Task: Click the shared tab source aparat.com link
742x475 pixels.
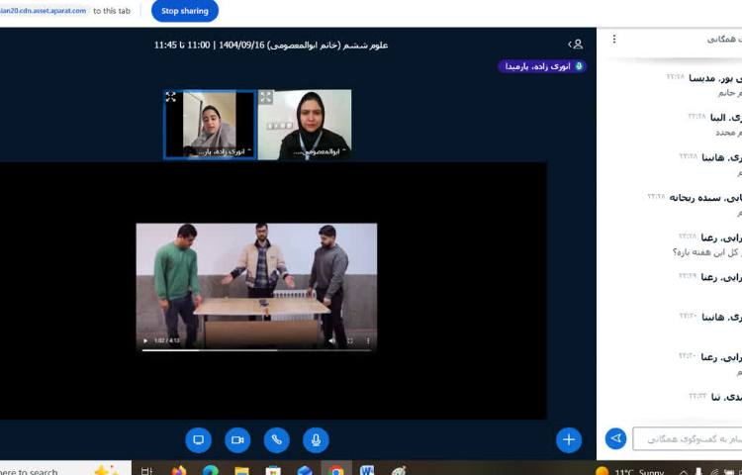Action: 44,11
